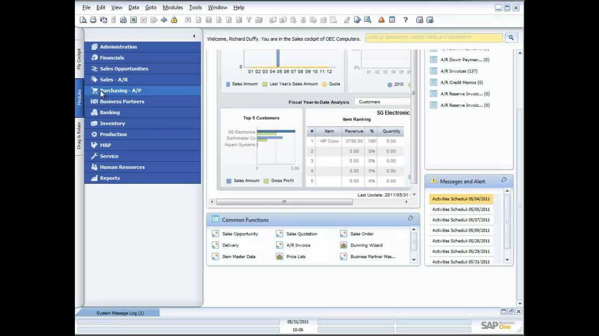This screenshot has width=599, height=336.
Task: Click the Human Resources module icon
Action: 94,167
